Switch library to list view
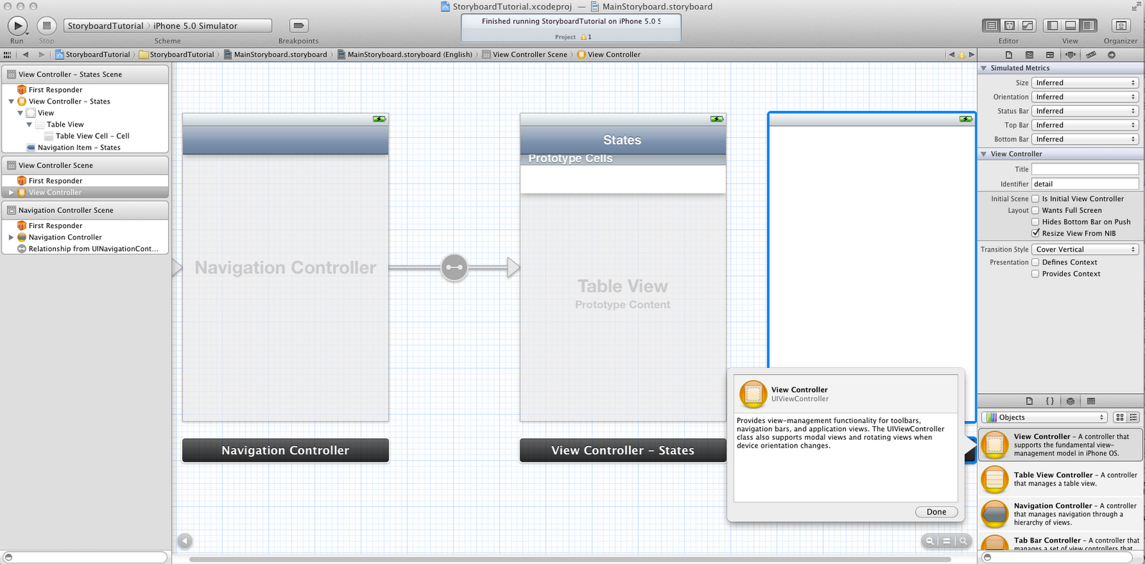 click(1133, 417)
